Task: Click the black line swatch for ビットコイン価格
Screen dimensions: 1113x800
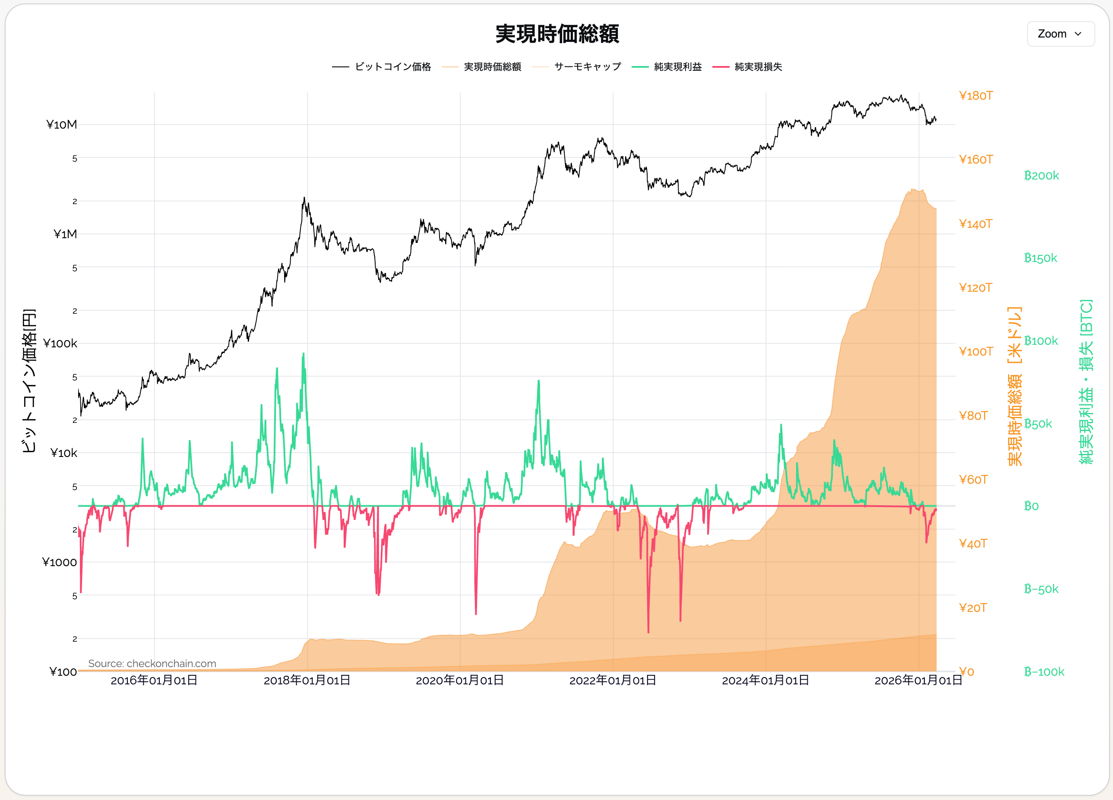Action: pos(340,67)
